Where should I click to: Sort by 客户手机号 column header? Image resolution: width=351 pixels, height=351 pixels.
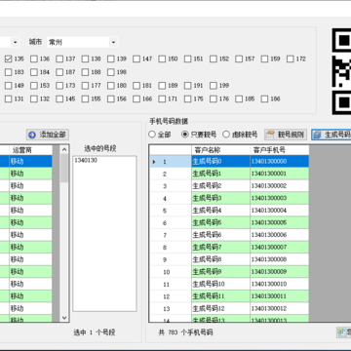click(x=280, y=150)
